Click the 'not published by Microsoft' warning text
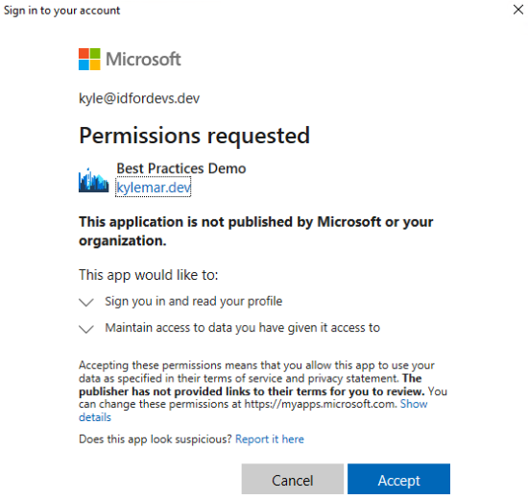The width and height of the screenshot is (528, 500). 256,231
